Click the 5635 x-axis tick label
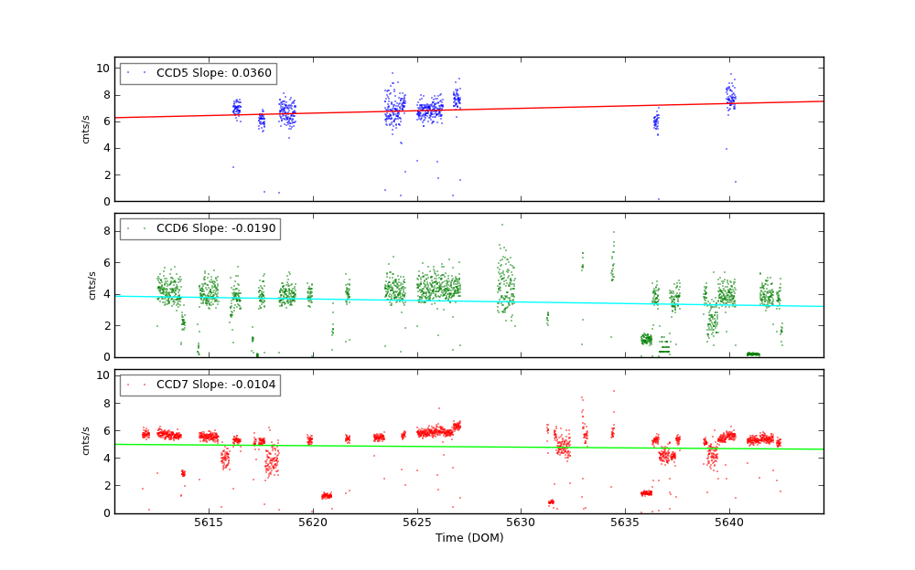 point(625,522)
